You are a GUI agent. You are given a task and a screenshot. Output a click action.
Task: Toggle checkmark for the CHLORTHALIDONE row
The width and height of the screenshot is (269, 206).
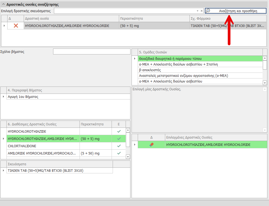[x=119, y=146]
